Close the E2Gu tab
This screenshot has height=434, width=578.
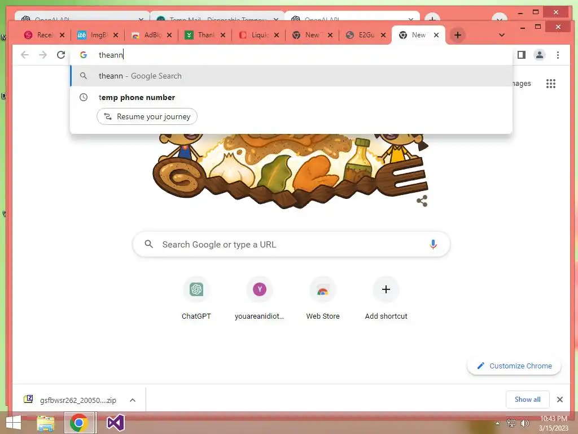click(x=383, y=35)
